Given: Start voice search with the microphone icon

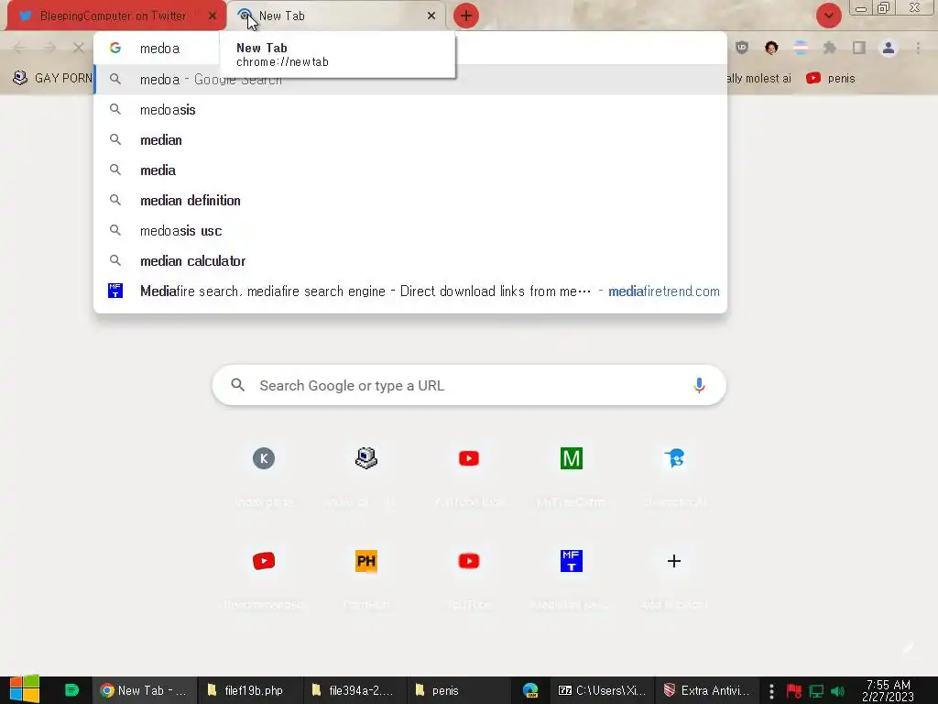Looking at the screenshot, I should tap(699, 385).
